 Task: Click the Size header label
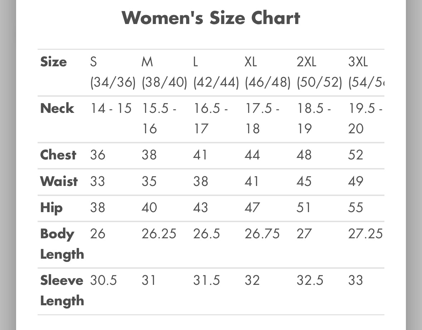click(x=54, y=62)
